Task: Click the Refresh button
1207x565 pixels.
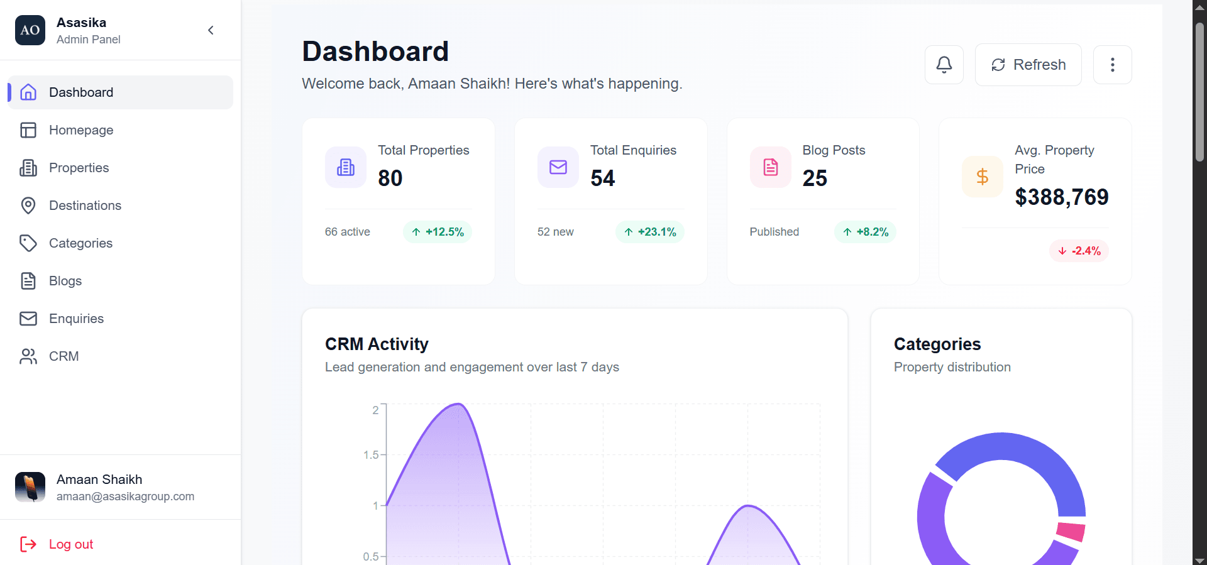Action: [x=1028, y=65]
